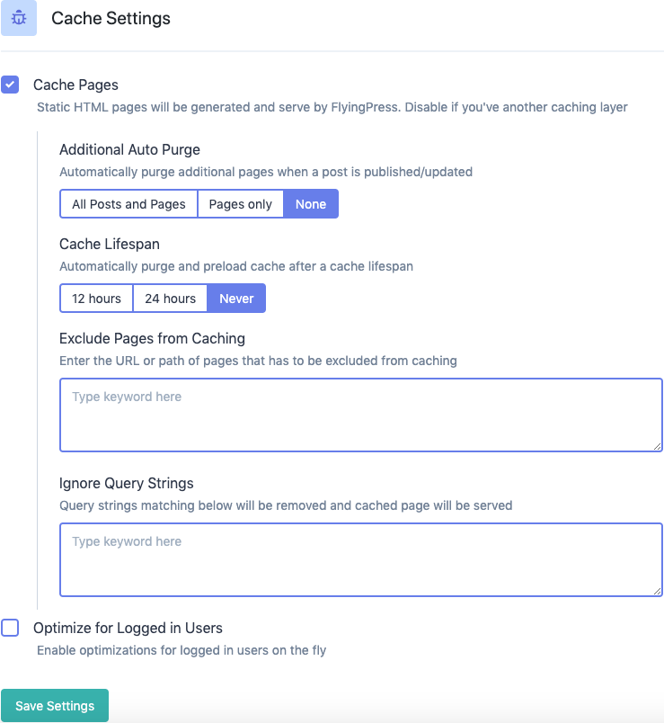The image size is (664, 723).
Task: Click resize handle of Ignore Query Strings box
Action: click(658, 591)
